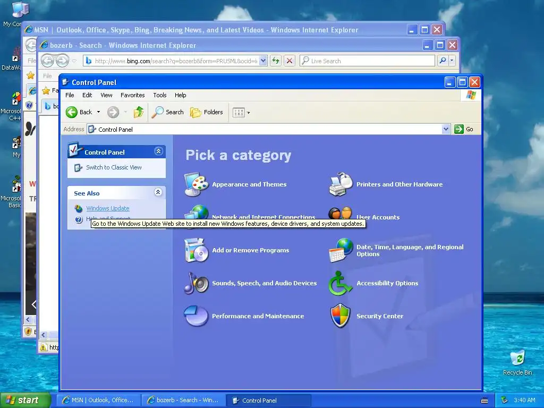The image size is (544, 408).
Task: Click Switch to Classic View link
Action: coord(114,167)
